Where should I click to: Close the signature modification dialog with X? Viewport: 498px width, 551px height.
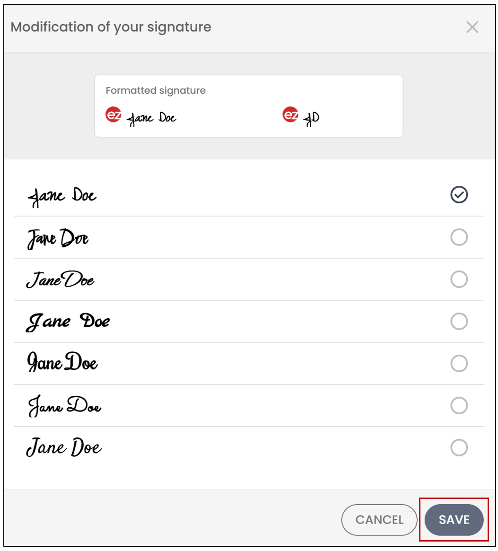[x=472, y=27]
